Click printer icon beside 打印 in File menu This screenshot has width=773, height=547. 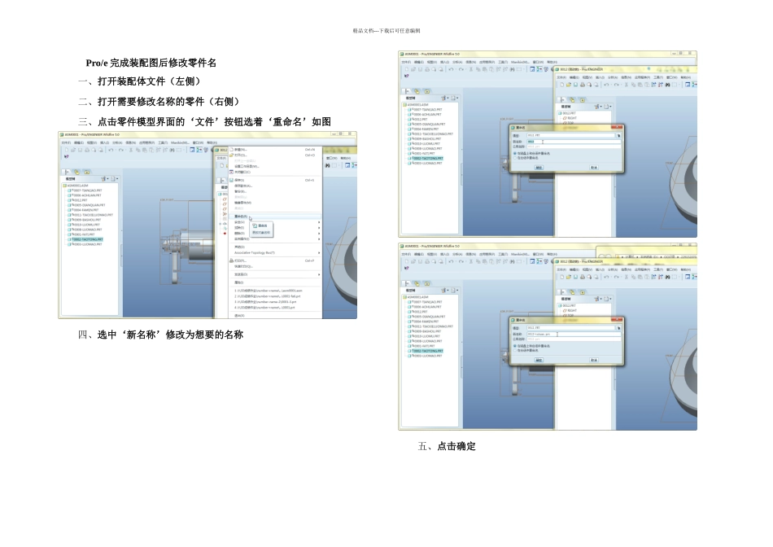click(231, 261)
